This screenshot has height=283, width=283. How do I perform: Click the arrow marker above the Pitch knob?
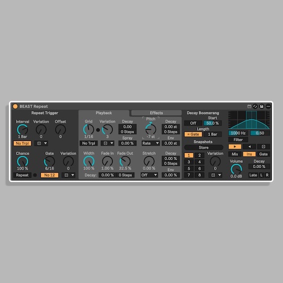click(151, 123)
